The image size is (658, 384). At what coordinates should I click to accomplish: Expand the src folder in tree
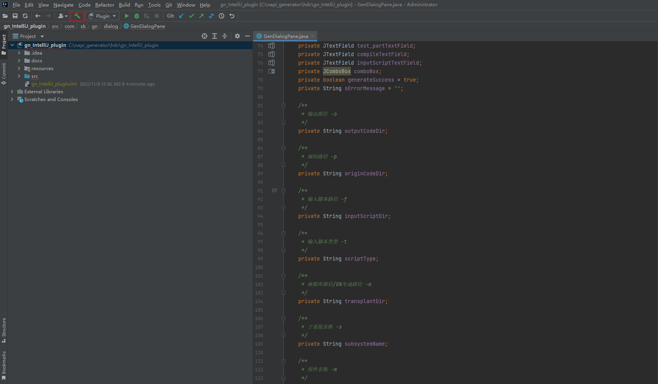[x=19, y=76]
